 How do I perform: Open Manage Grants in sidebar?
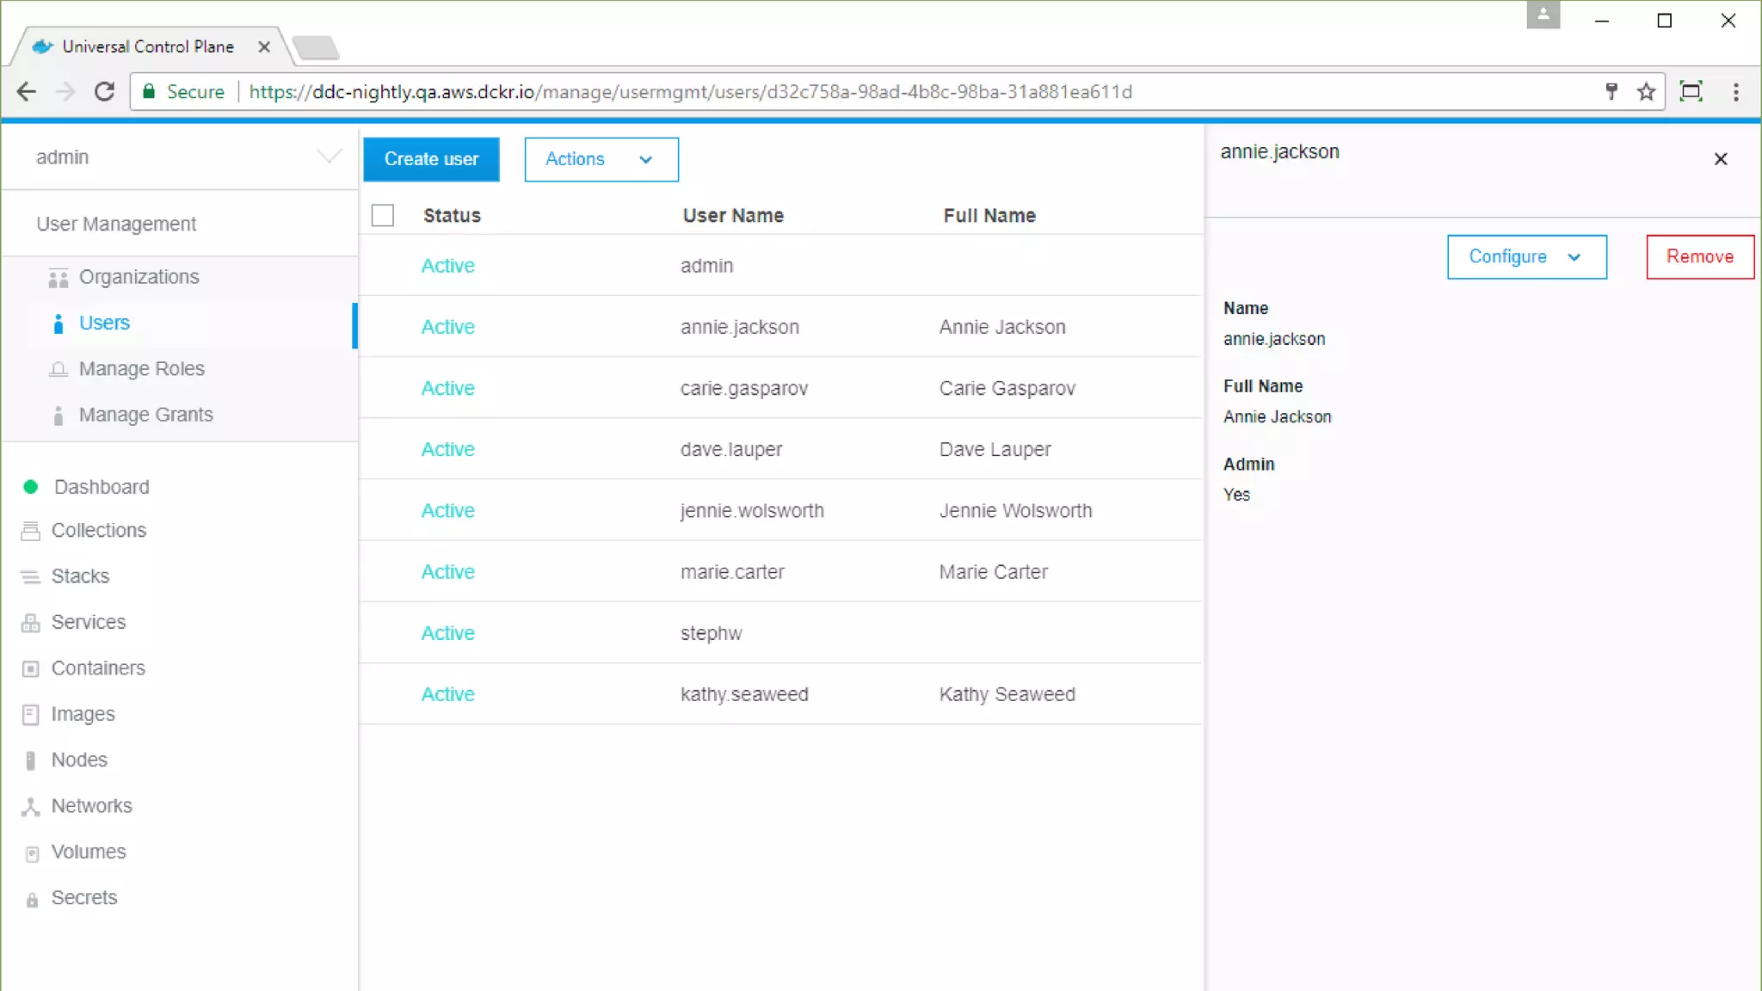coord(145,415)
